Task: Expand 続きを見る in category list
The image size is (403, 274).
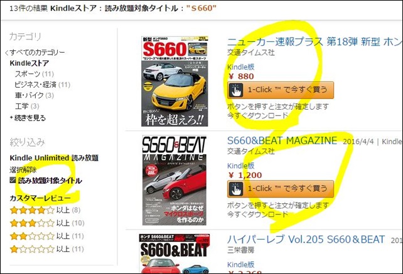Action: (28, 118)
